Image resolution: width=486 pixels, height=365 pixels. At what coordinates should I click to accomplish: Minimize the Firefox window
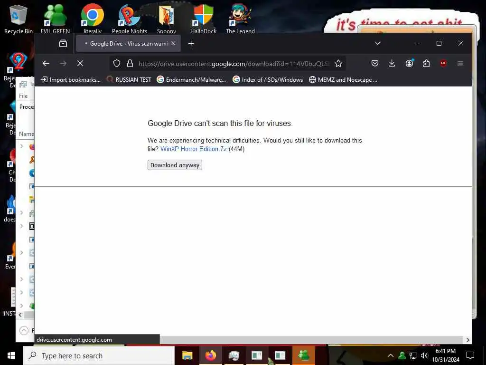click(417, 43)
